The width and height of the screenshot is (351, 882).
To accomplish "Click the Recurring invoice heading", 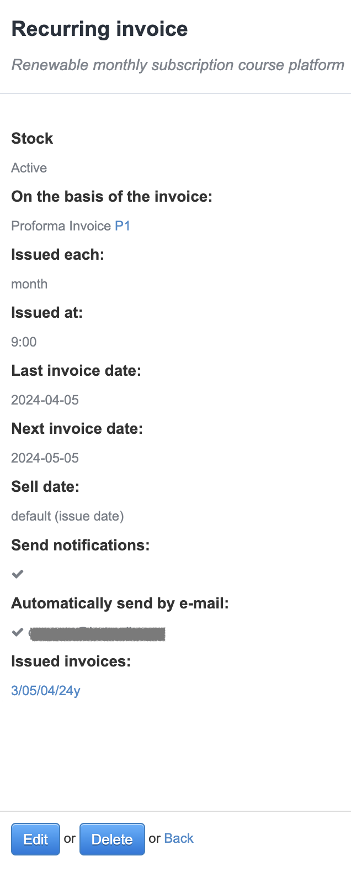I will pos(99,29).
